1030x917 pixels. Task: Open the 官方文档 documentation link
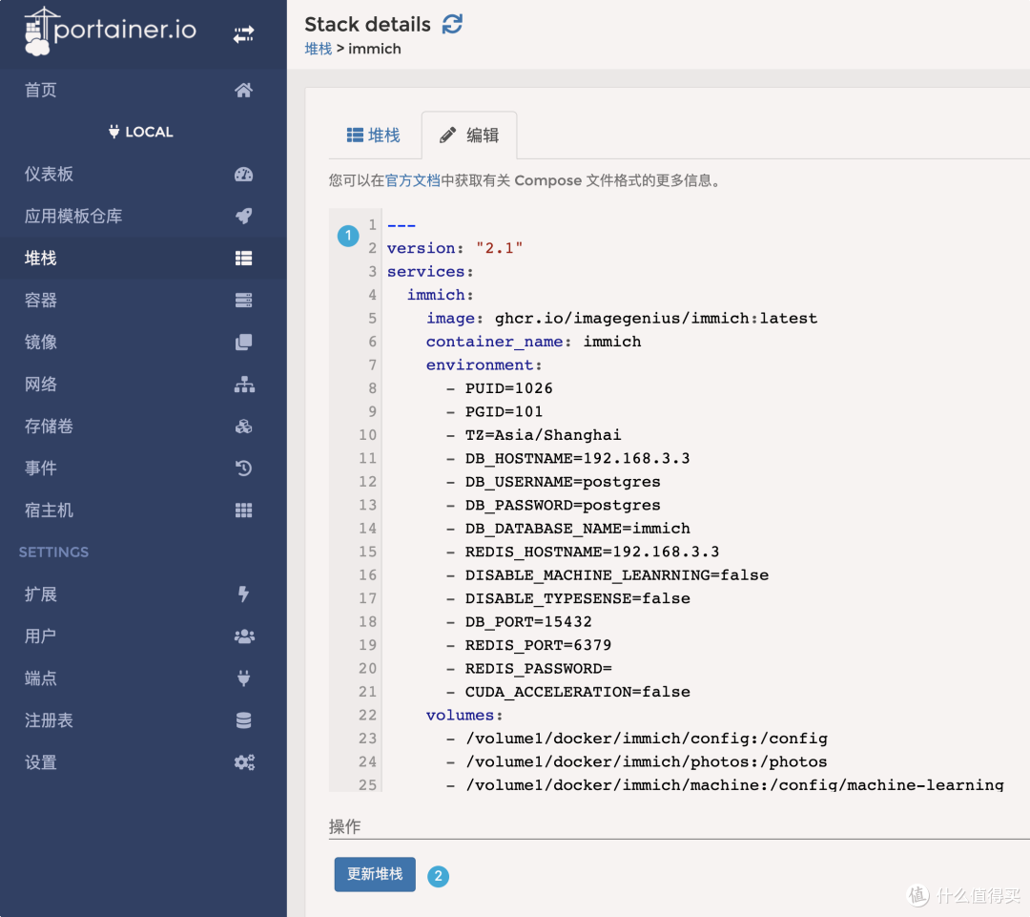tap(413, 180)
